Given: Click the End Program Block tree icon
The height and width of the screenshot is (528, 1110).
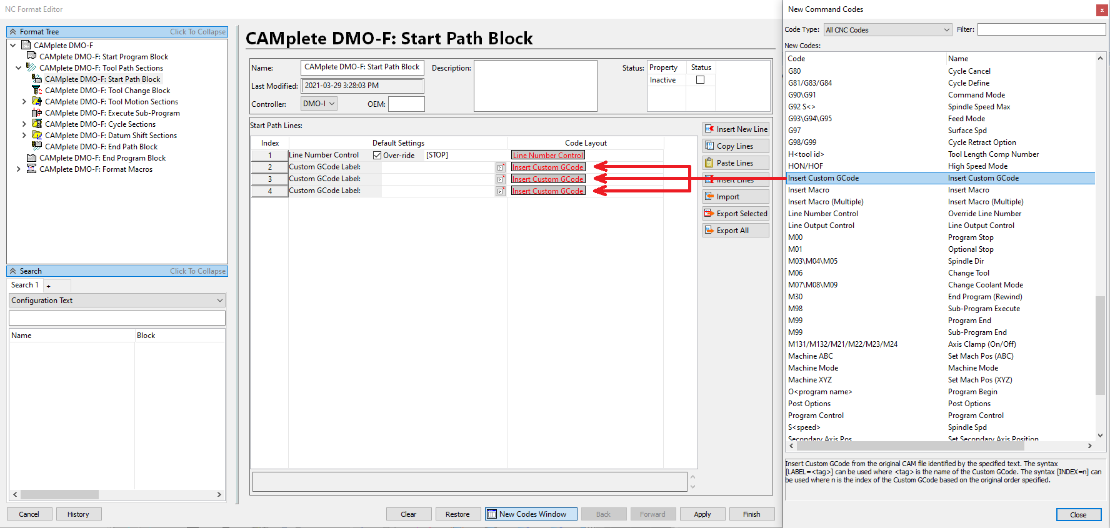Looking at the screenshot, I should coord(31,157).
